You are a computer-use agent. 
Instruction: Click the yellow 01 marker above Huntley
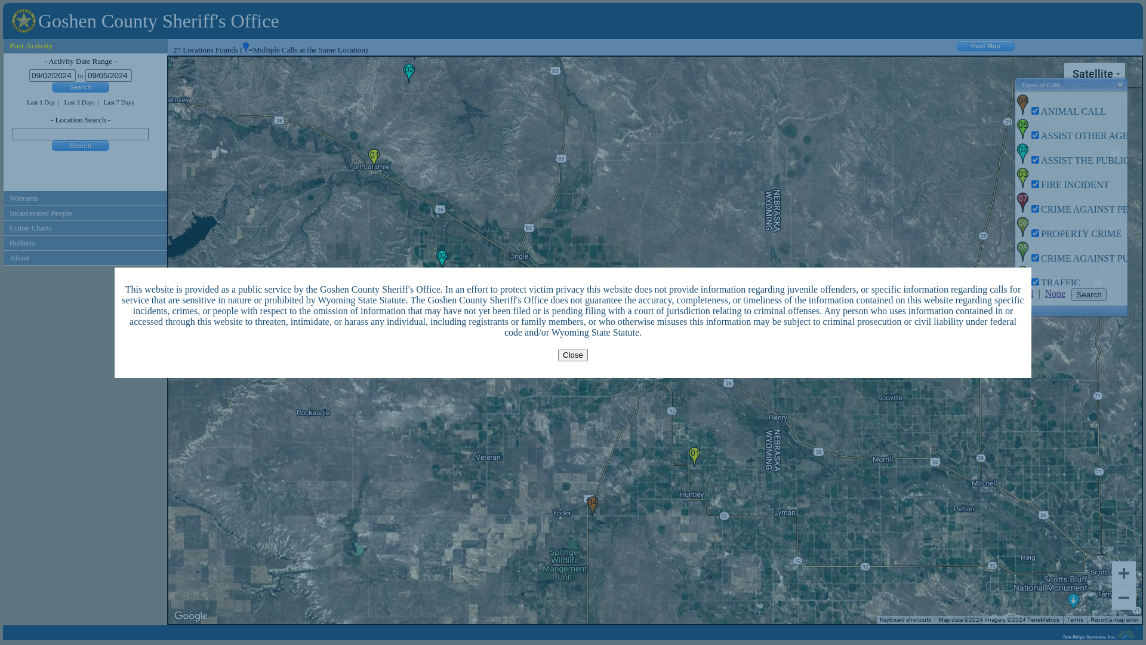click(x=694, y=457)
